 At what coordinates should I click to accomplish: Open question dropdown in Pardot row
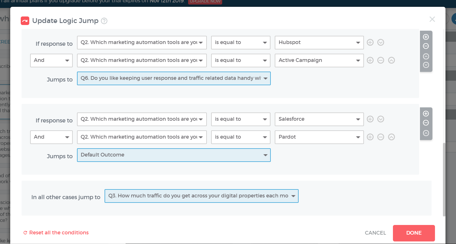142,137
